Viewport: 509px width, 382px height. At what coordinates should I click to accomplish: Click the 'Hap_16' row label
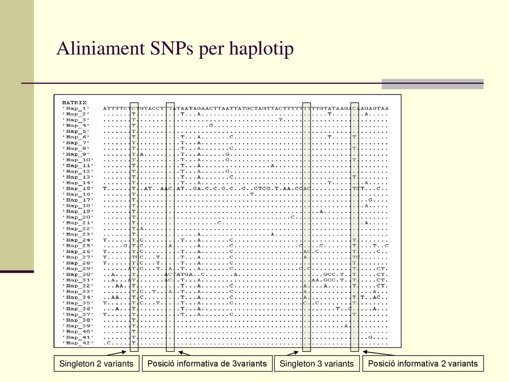coord(78,194)
